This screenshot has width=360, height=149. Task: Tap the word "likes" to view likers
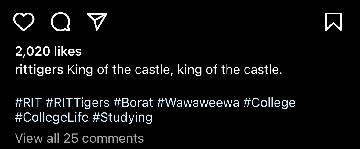click(68, 51)
